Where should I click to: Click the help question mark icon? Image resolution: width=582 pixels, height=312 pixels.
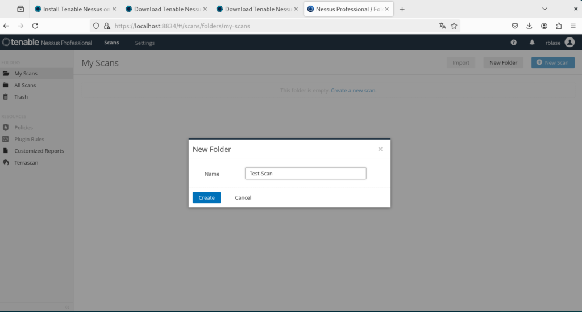(x=513, y=43)
